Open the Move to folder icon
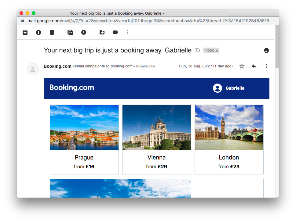 pyautogui.click(x=102, y=32)
